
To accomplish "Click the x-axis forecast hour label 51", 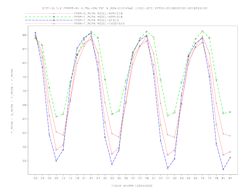I will pyautogui.click(x=154, y=178).
